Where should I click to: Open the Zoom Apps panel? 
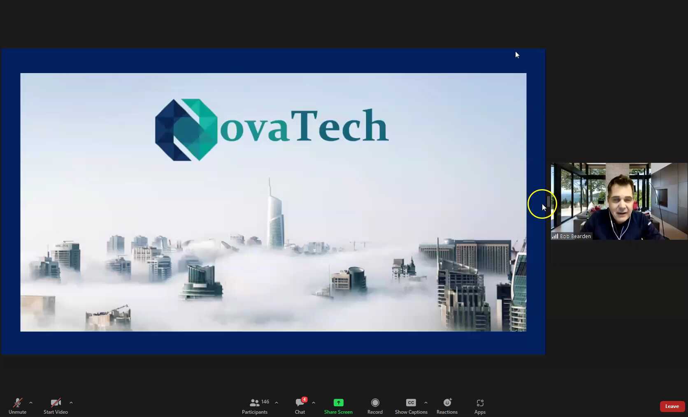pos(479,405)
